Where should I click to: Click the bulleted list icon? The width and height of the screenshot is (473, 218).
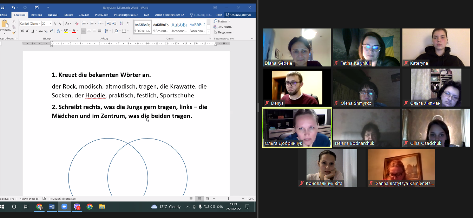pos(84,24)
